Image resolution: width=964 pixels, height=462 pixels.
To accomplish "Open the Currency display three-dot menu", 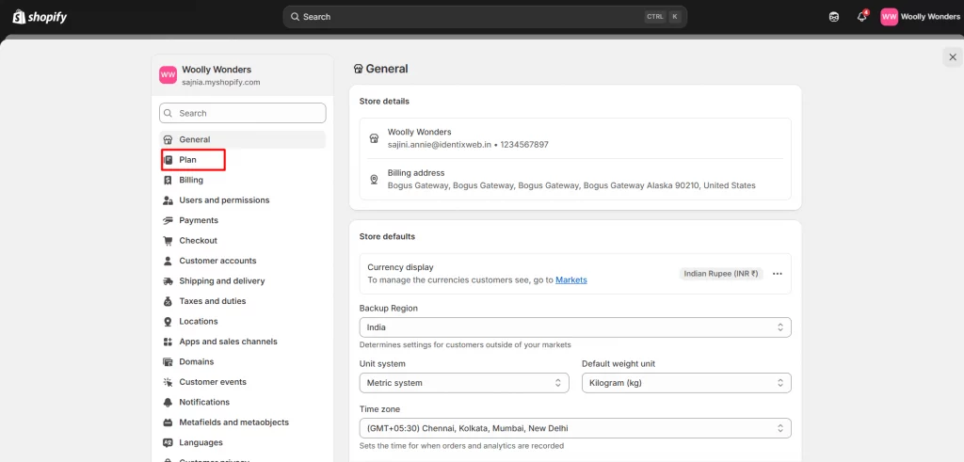I will tap(777, 274).
